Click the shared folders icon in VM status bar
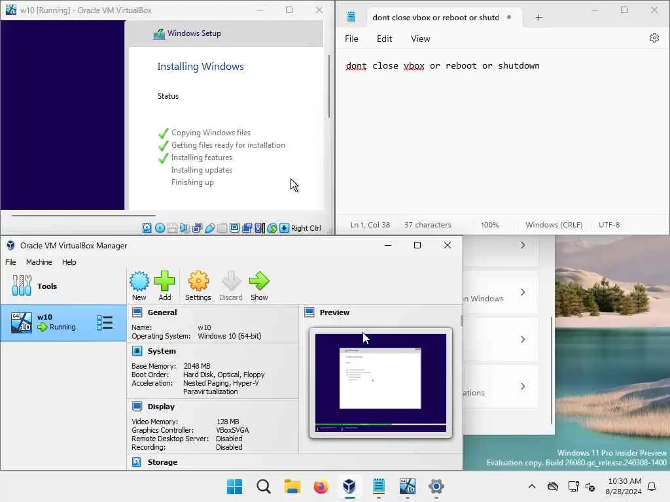Viewport: 670px width, 502px height. [222, 228]
